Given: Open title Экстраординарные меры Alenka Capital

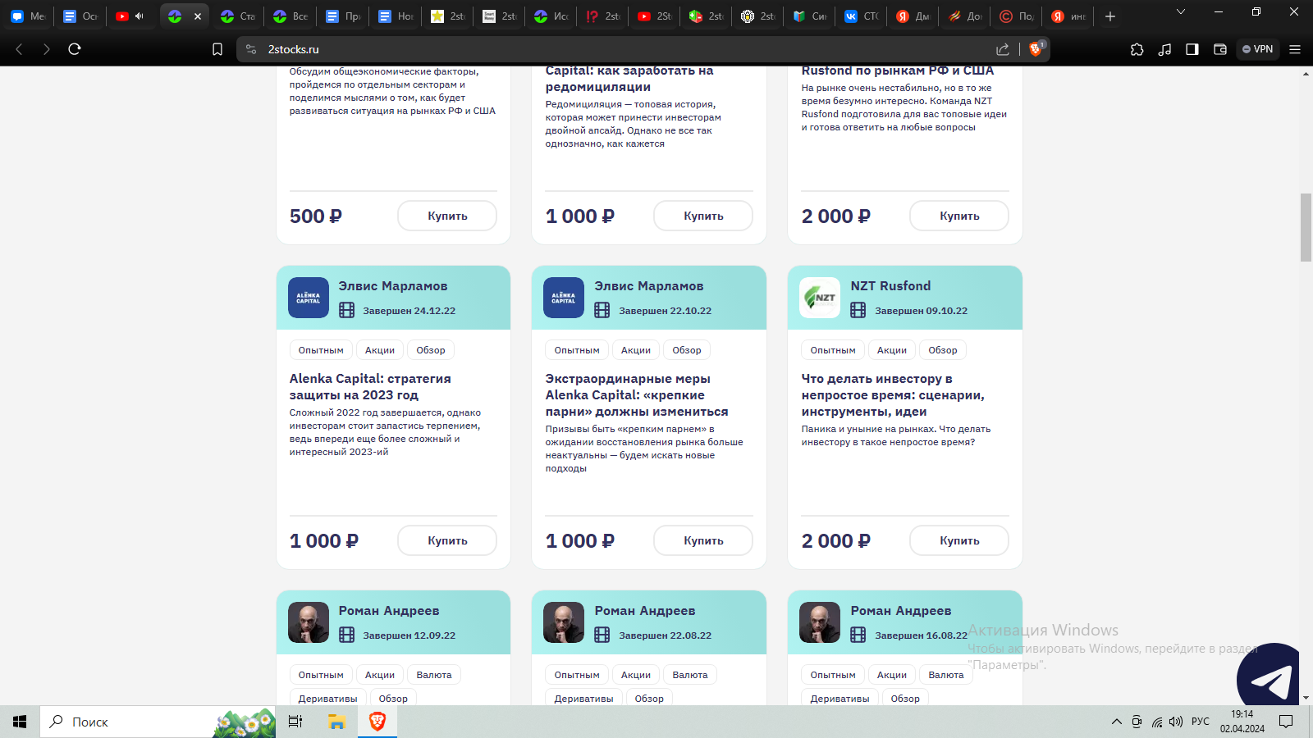Looking at the screenshot, I should [x=637, y=395].
